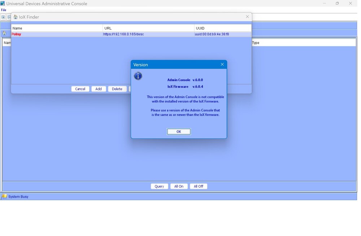The height and width of the screenshot is (236, 361).
Task: Open the File menu
Action: 4,10
